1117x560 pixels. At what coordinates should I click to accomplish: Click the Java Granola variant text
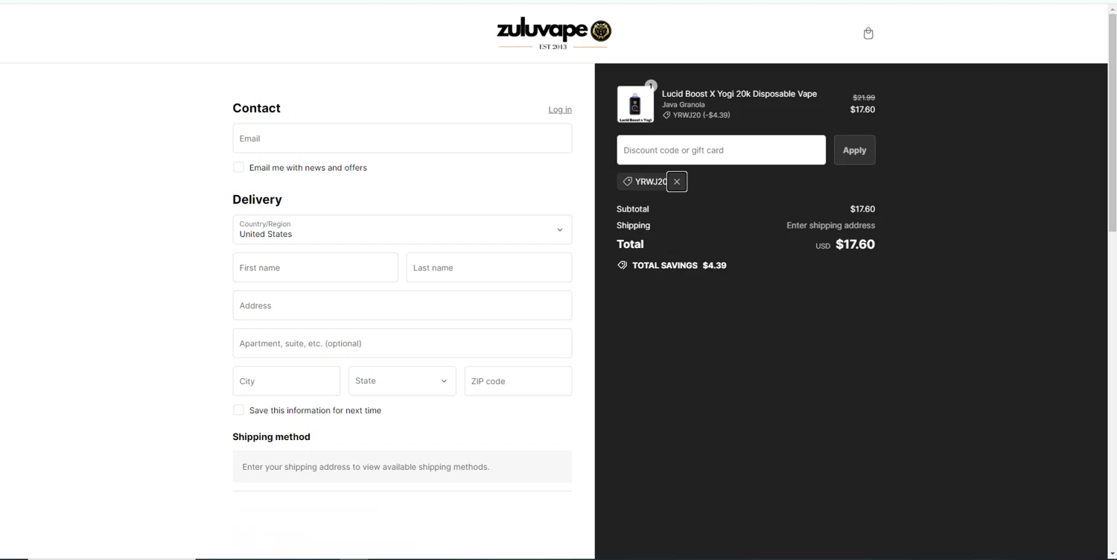pos(684,105)
